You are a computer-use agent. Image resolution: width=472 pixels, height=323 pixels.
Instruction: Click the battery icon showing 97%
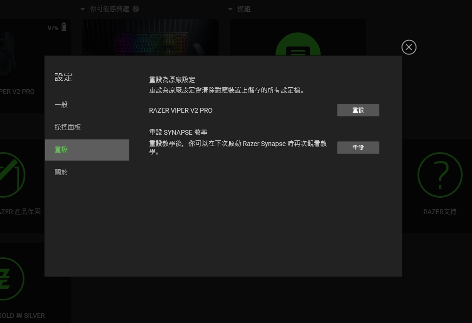tap(64, 27)
